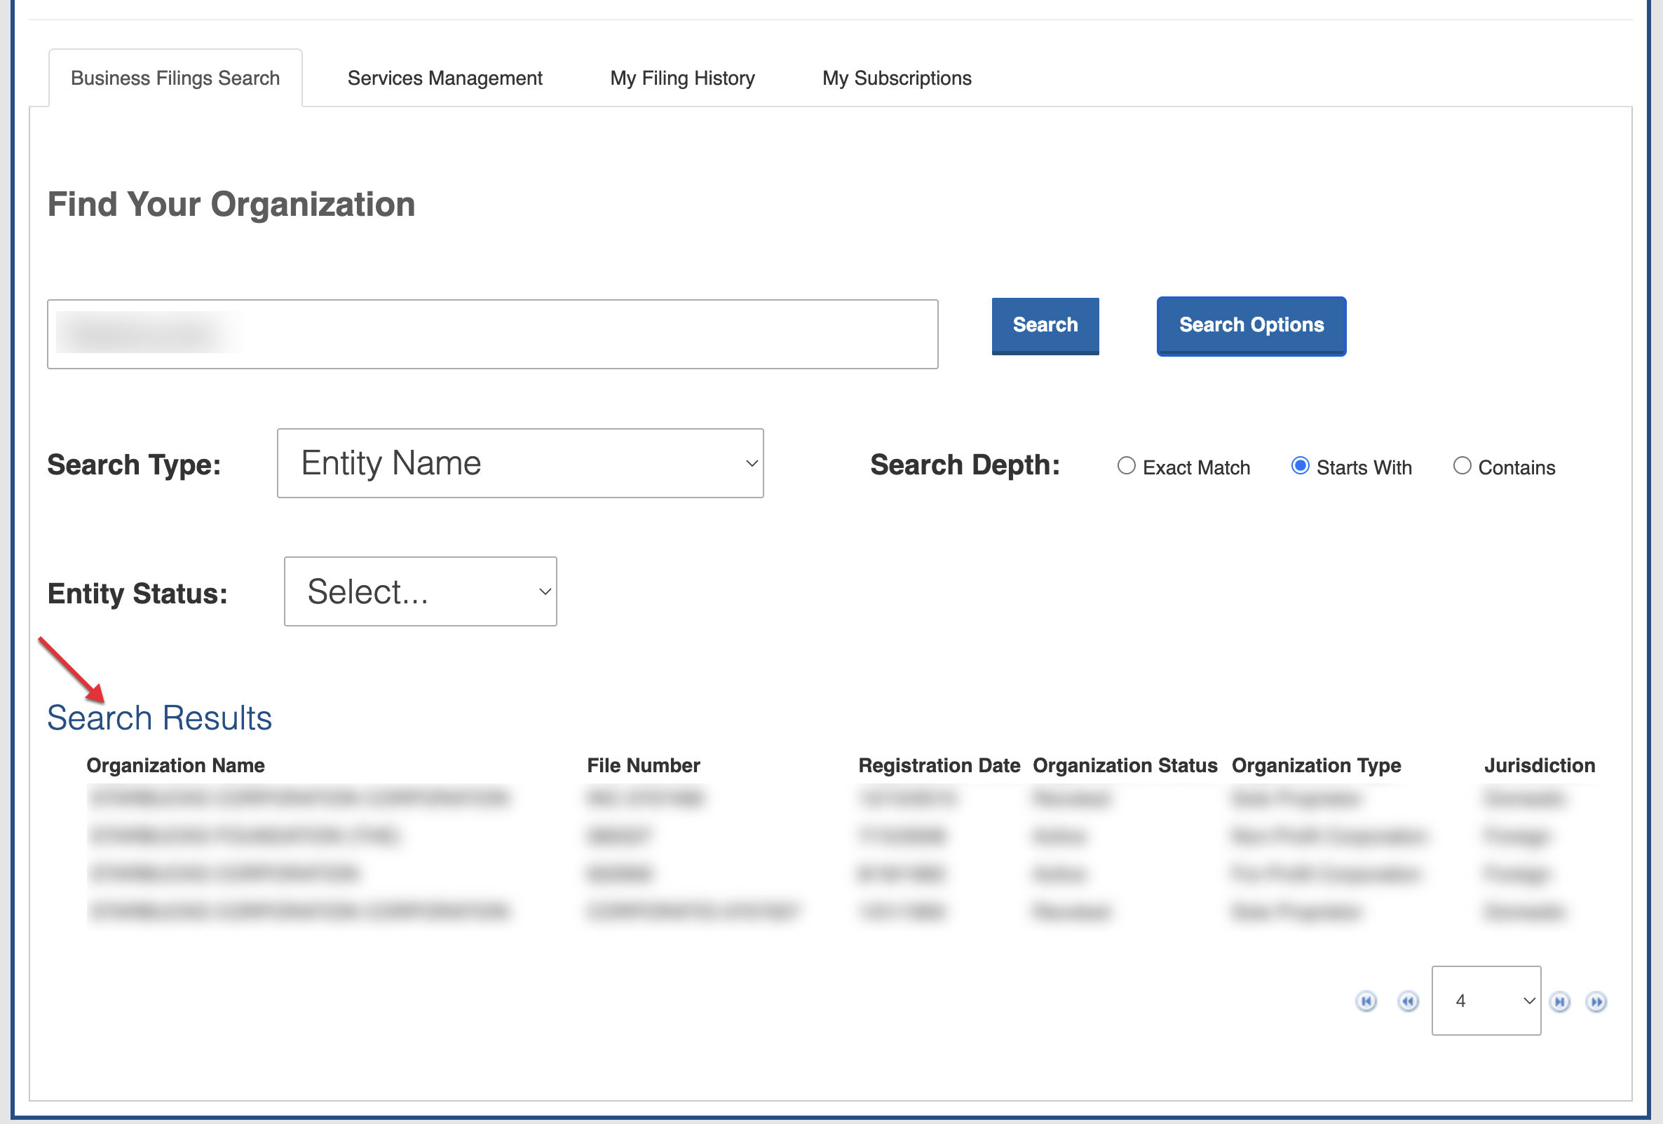
Task: Click the Registration Date column header
Action: [x=938, y=765]
